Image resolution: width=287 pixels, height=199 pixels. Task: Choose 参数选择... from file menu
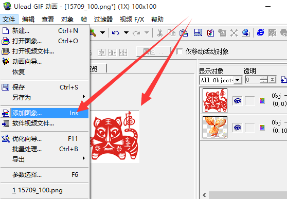coord(44,175)
